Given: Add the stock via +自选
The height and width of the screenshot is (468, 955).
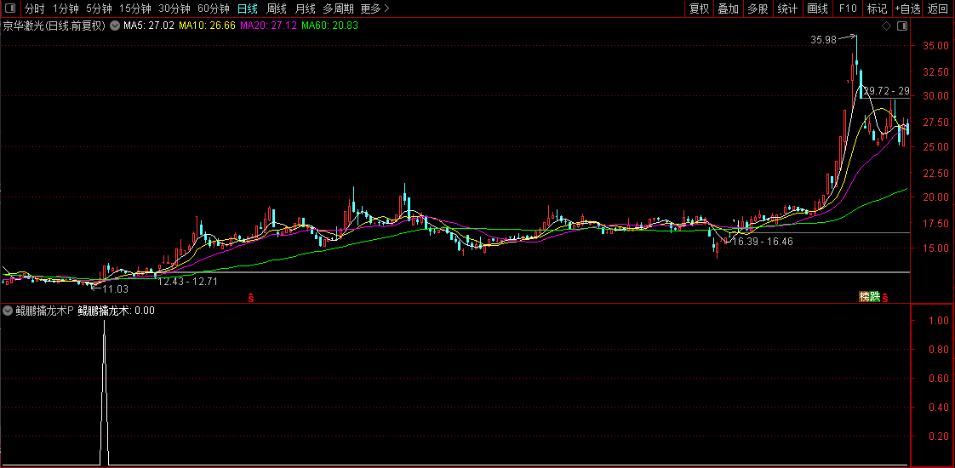Looking at the screenshot, I should [x=907, y=9].
